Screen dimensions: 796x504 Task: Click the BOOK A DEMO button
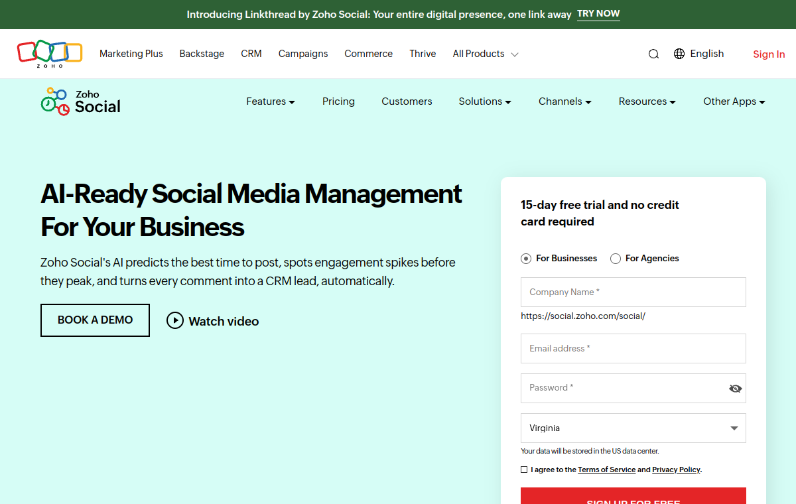(95, 320)
